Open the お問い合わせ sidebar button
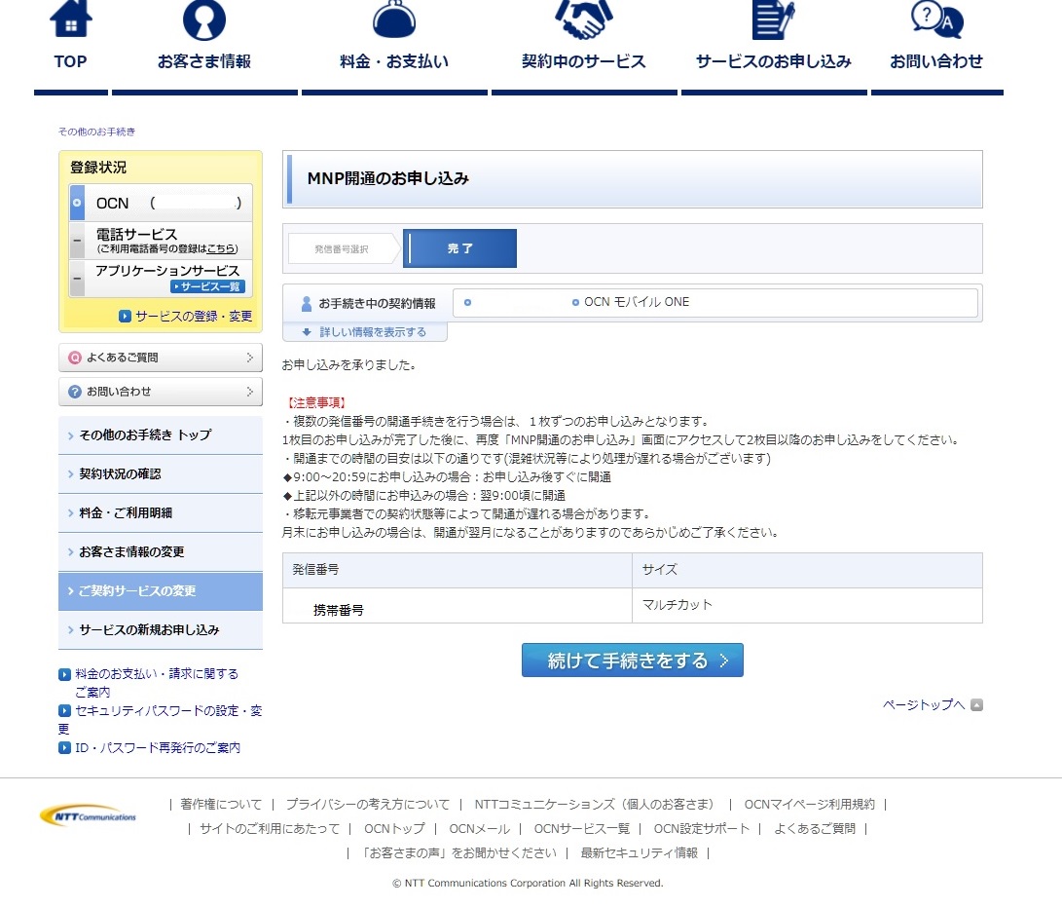The image size is (1062, 907). coord(161,392)
